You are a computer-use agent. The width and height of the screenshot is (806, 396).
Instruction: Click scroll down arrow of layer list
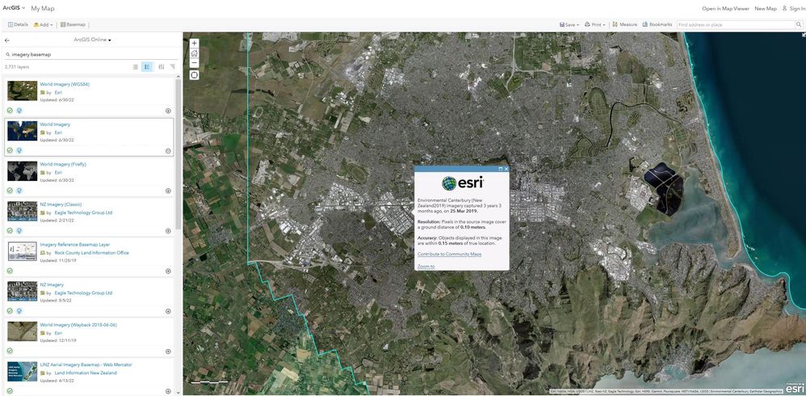click(x=178, y=393)
